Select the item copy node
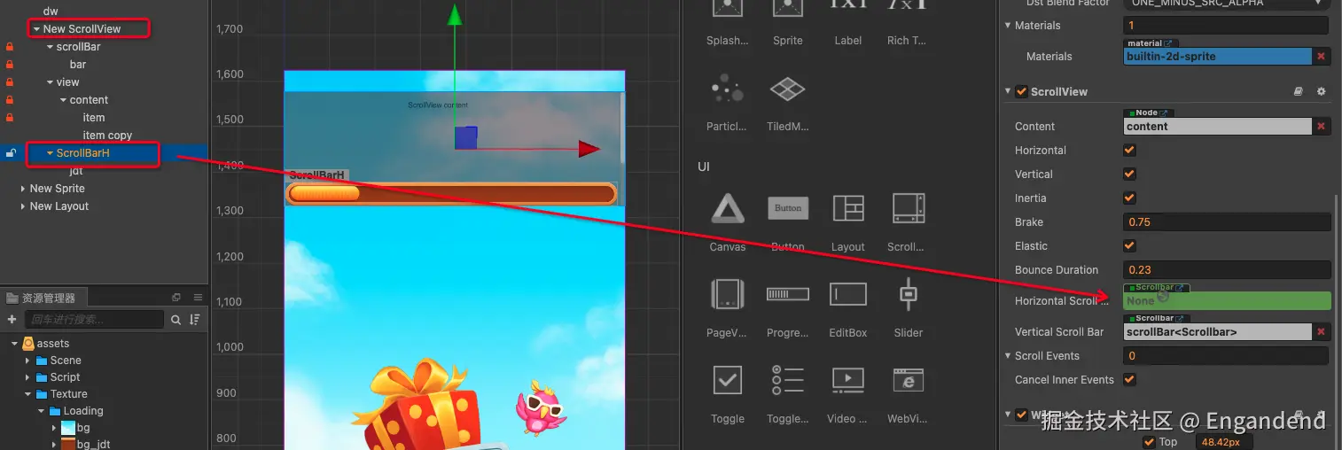This screenshot has height=450, width=1342. point(107,136)
